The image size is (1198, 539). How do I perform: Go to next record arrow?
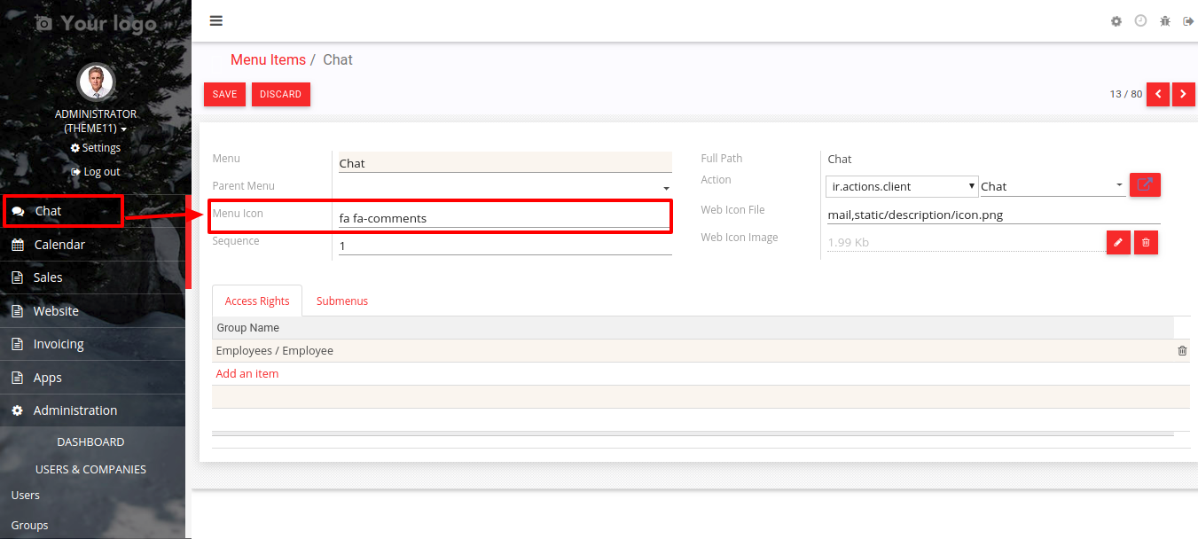pyautogui.click(x=1183, y=94)
